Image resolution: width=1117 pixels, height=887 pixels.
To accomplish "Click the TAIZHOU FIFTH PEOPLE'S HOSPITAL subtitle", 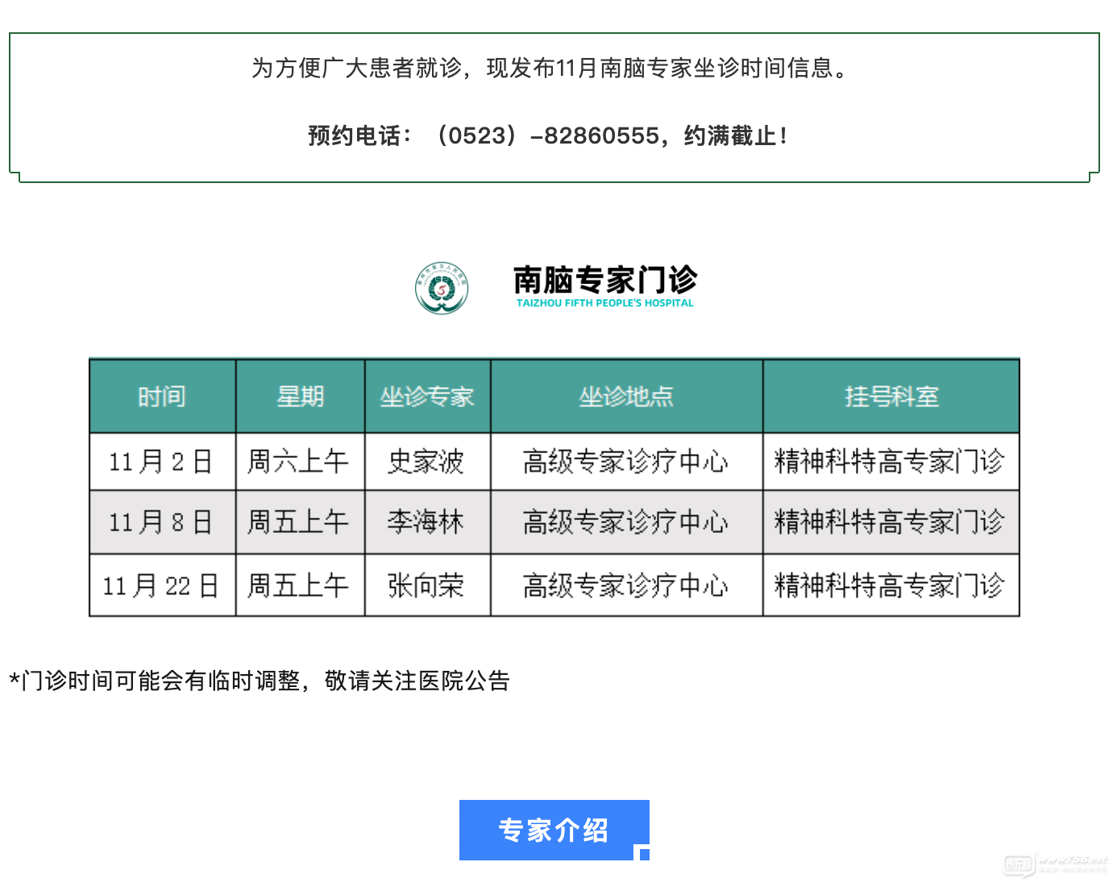I will (604, 303).
